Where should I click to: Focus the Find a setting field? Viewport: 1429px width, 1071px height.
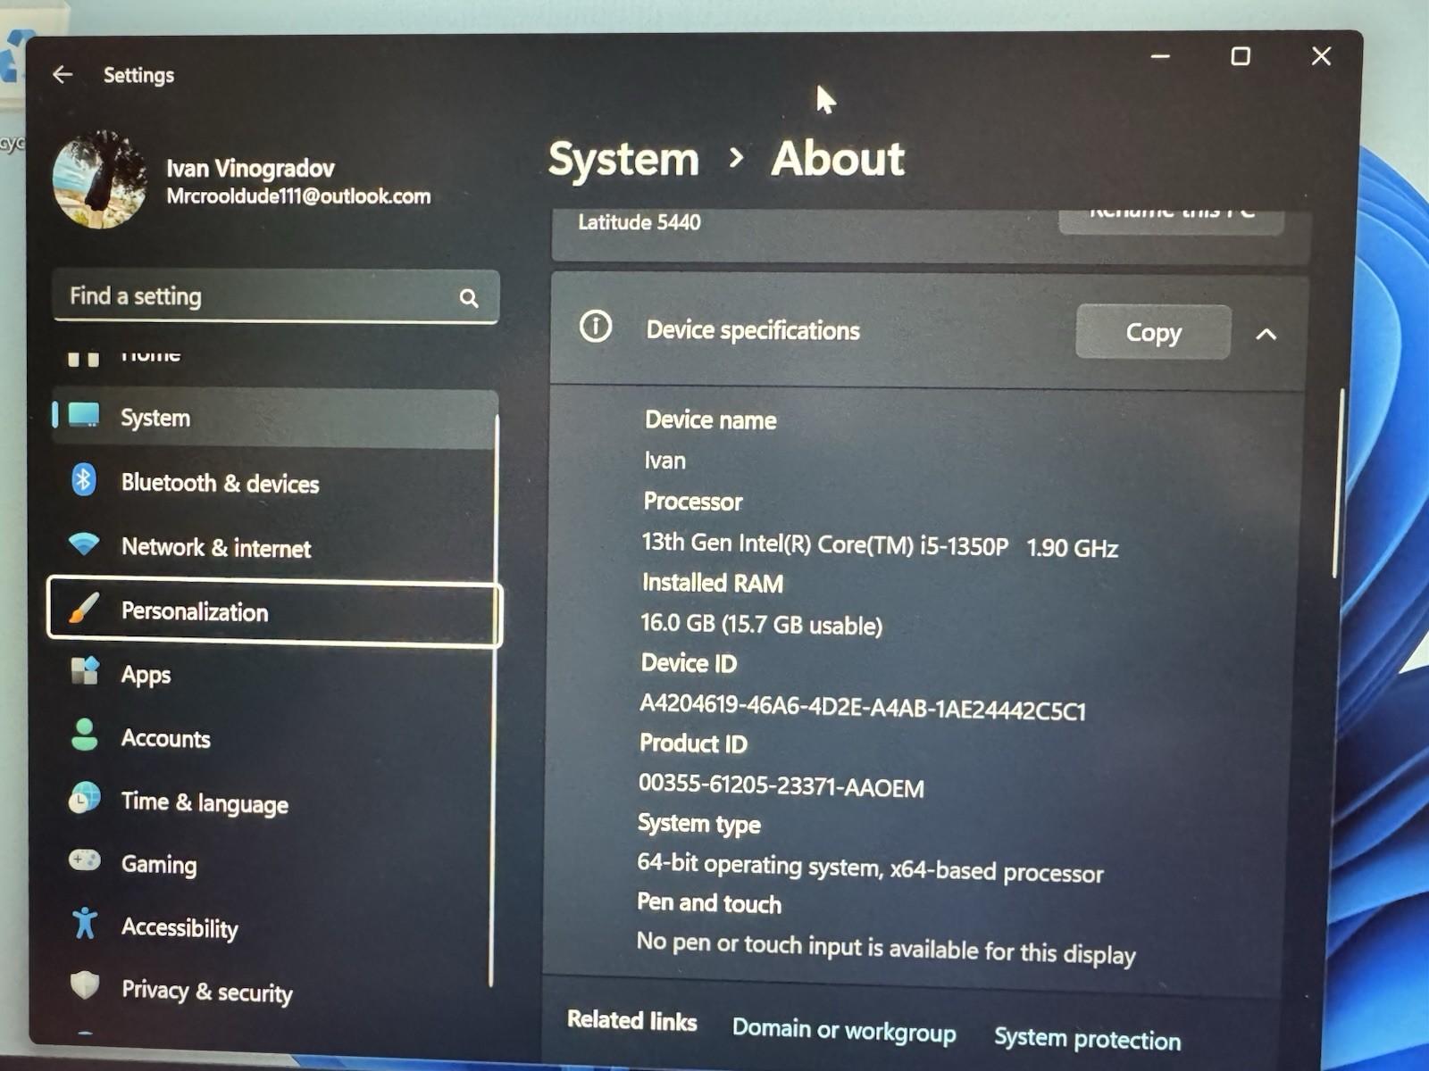click(275, 296)
